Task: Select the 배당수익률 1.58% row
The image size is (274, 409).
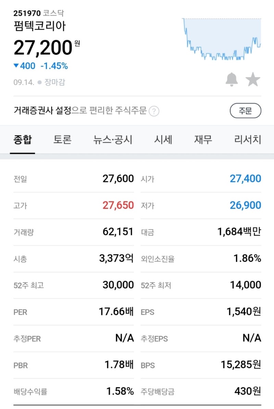Action: (74, 391)
